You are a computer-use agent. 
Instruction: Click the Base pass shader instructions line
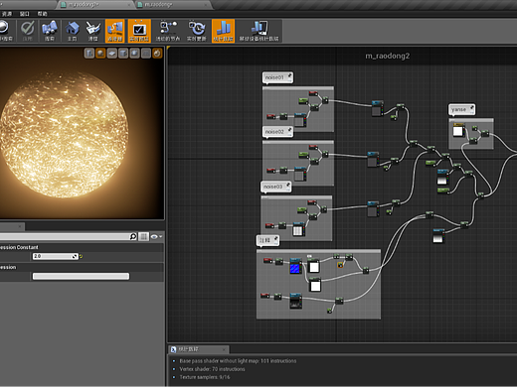pos(238,361)
